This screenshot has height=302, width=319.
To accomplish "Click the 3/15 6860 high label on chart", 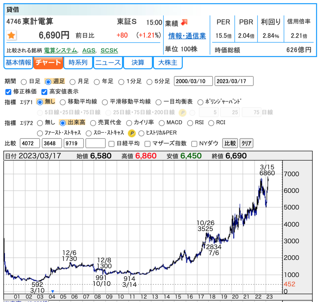I will click(267, 170).
